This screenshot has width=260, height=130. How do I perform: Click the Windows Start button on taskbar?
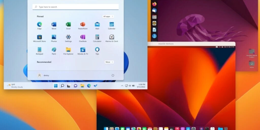coord(56,86)
